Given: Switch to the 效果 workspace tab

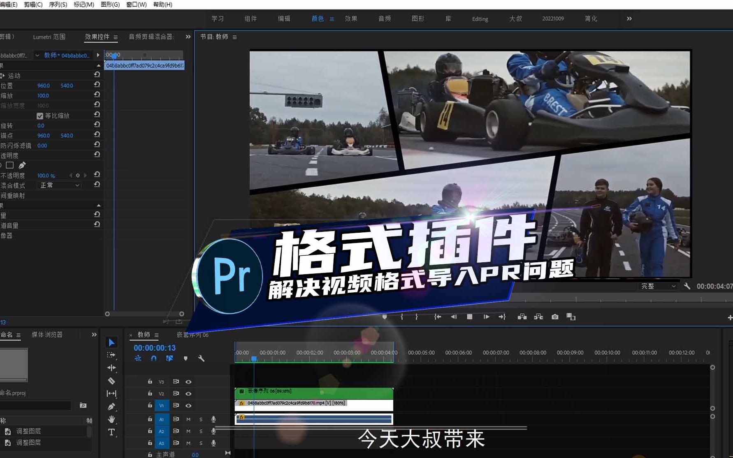Looking at the screenshot, I should (352, 19).
